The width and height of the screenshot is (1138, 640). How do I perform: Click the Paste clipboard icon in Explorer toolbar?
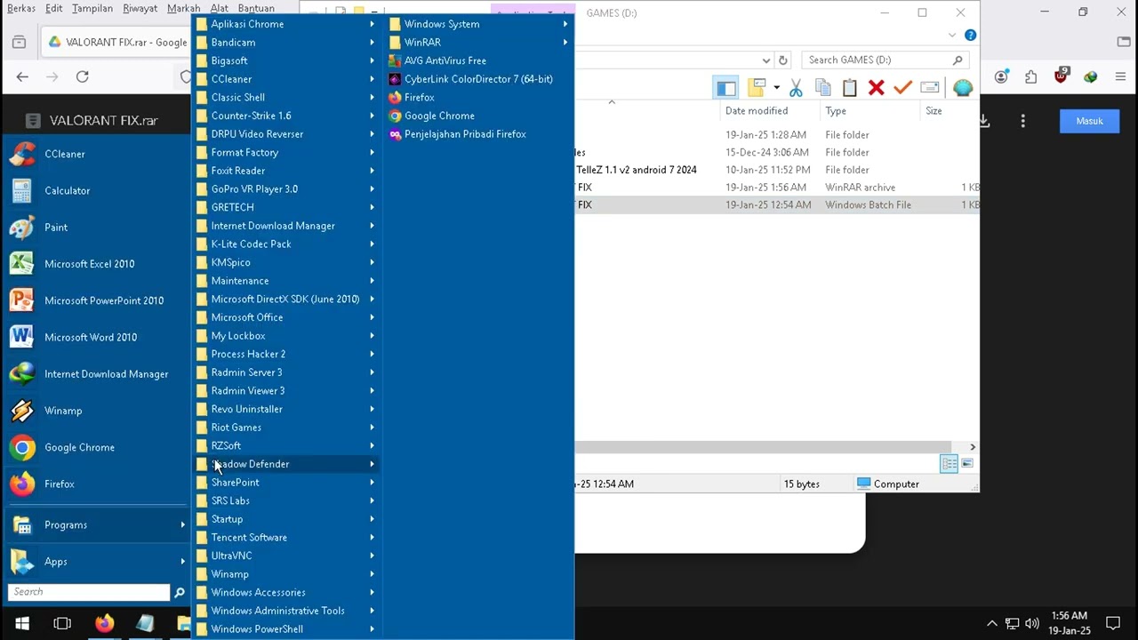(850, 88)
